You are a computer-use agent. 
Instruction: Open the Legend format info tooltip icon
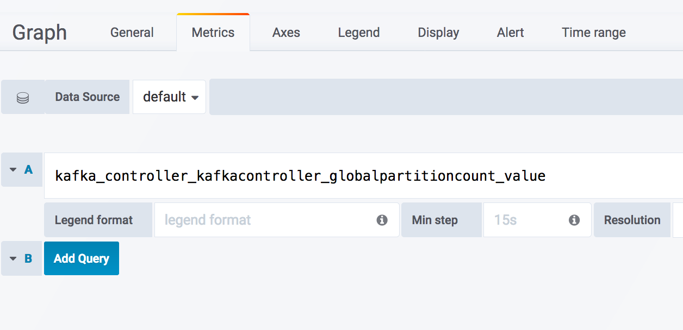click(382, 220)
